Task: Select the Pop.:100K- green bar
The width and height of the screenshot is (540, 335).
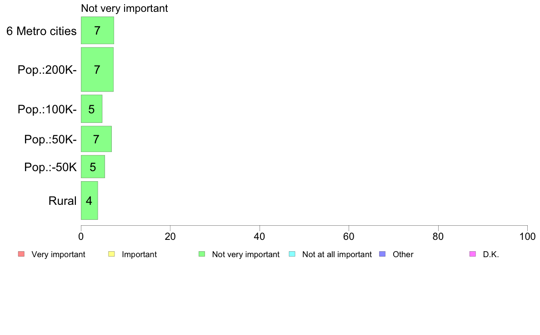Action: pyautogui.click(x=92, y=109)
